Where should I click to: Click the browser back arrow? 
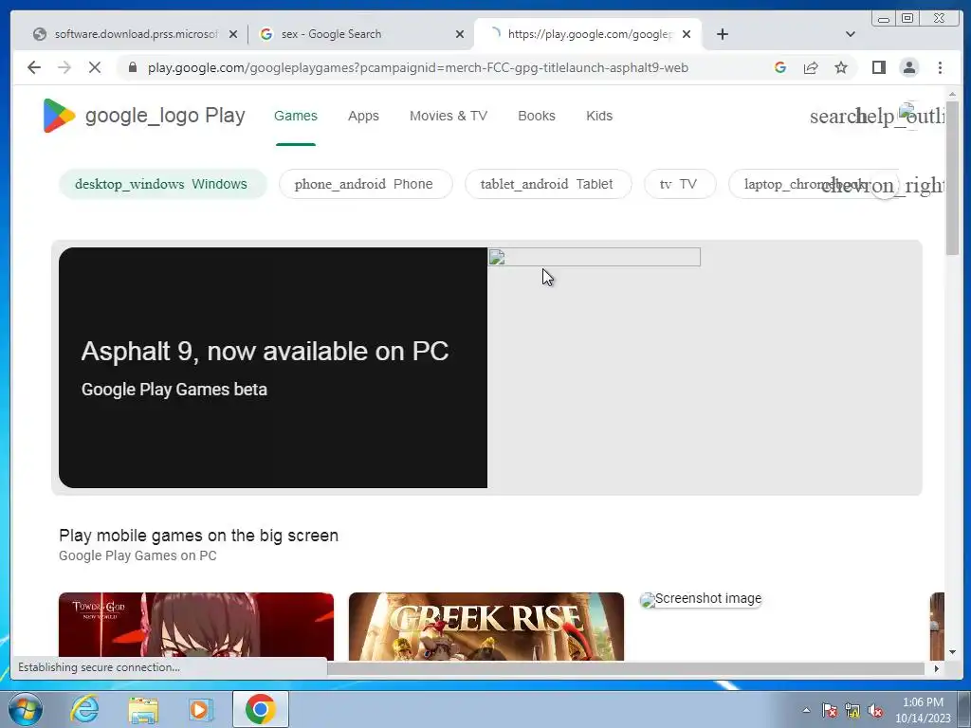(34, 67)
